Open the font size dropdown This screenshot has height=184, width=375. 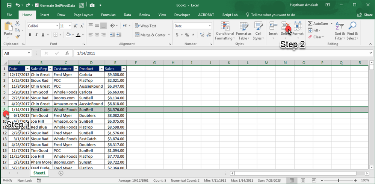click(x=70, y=26)
